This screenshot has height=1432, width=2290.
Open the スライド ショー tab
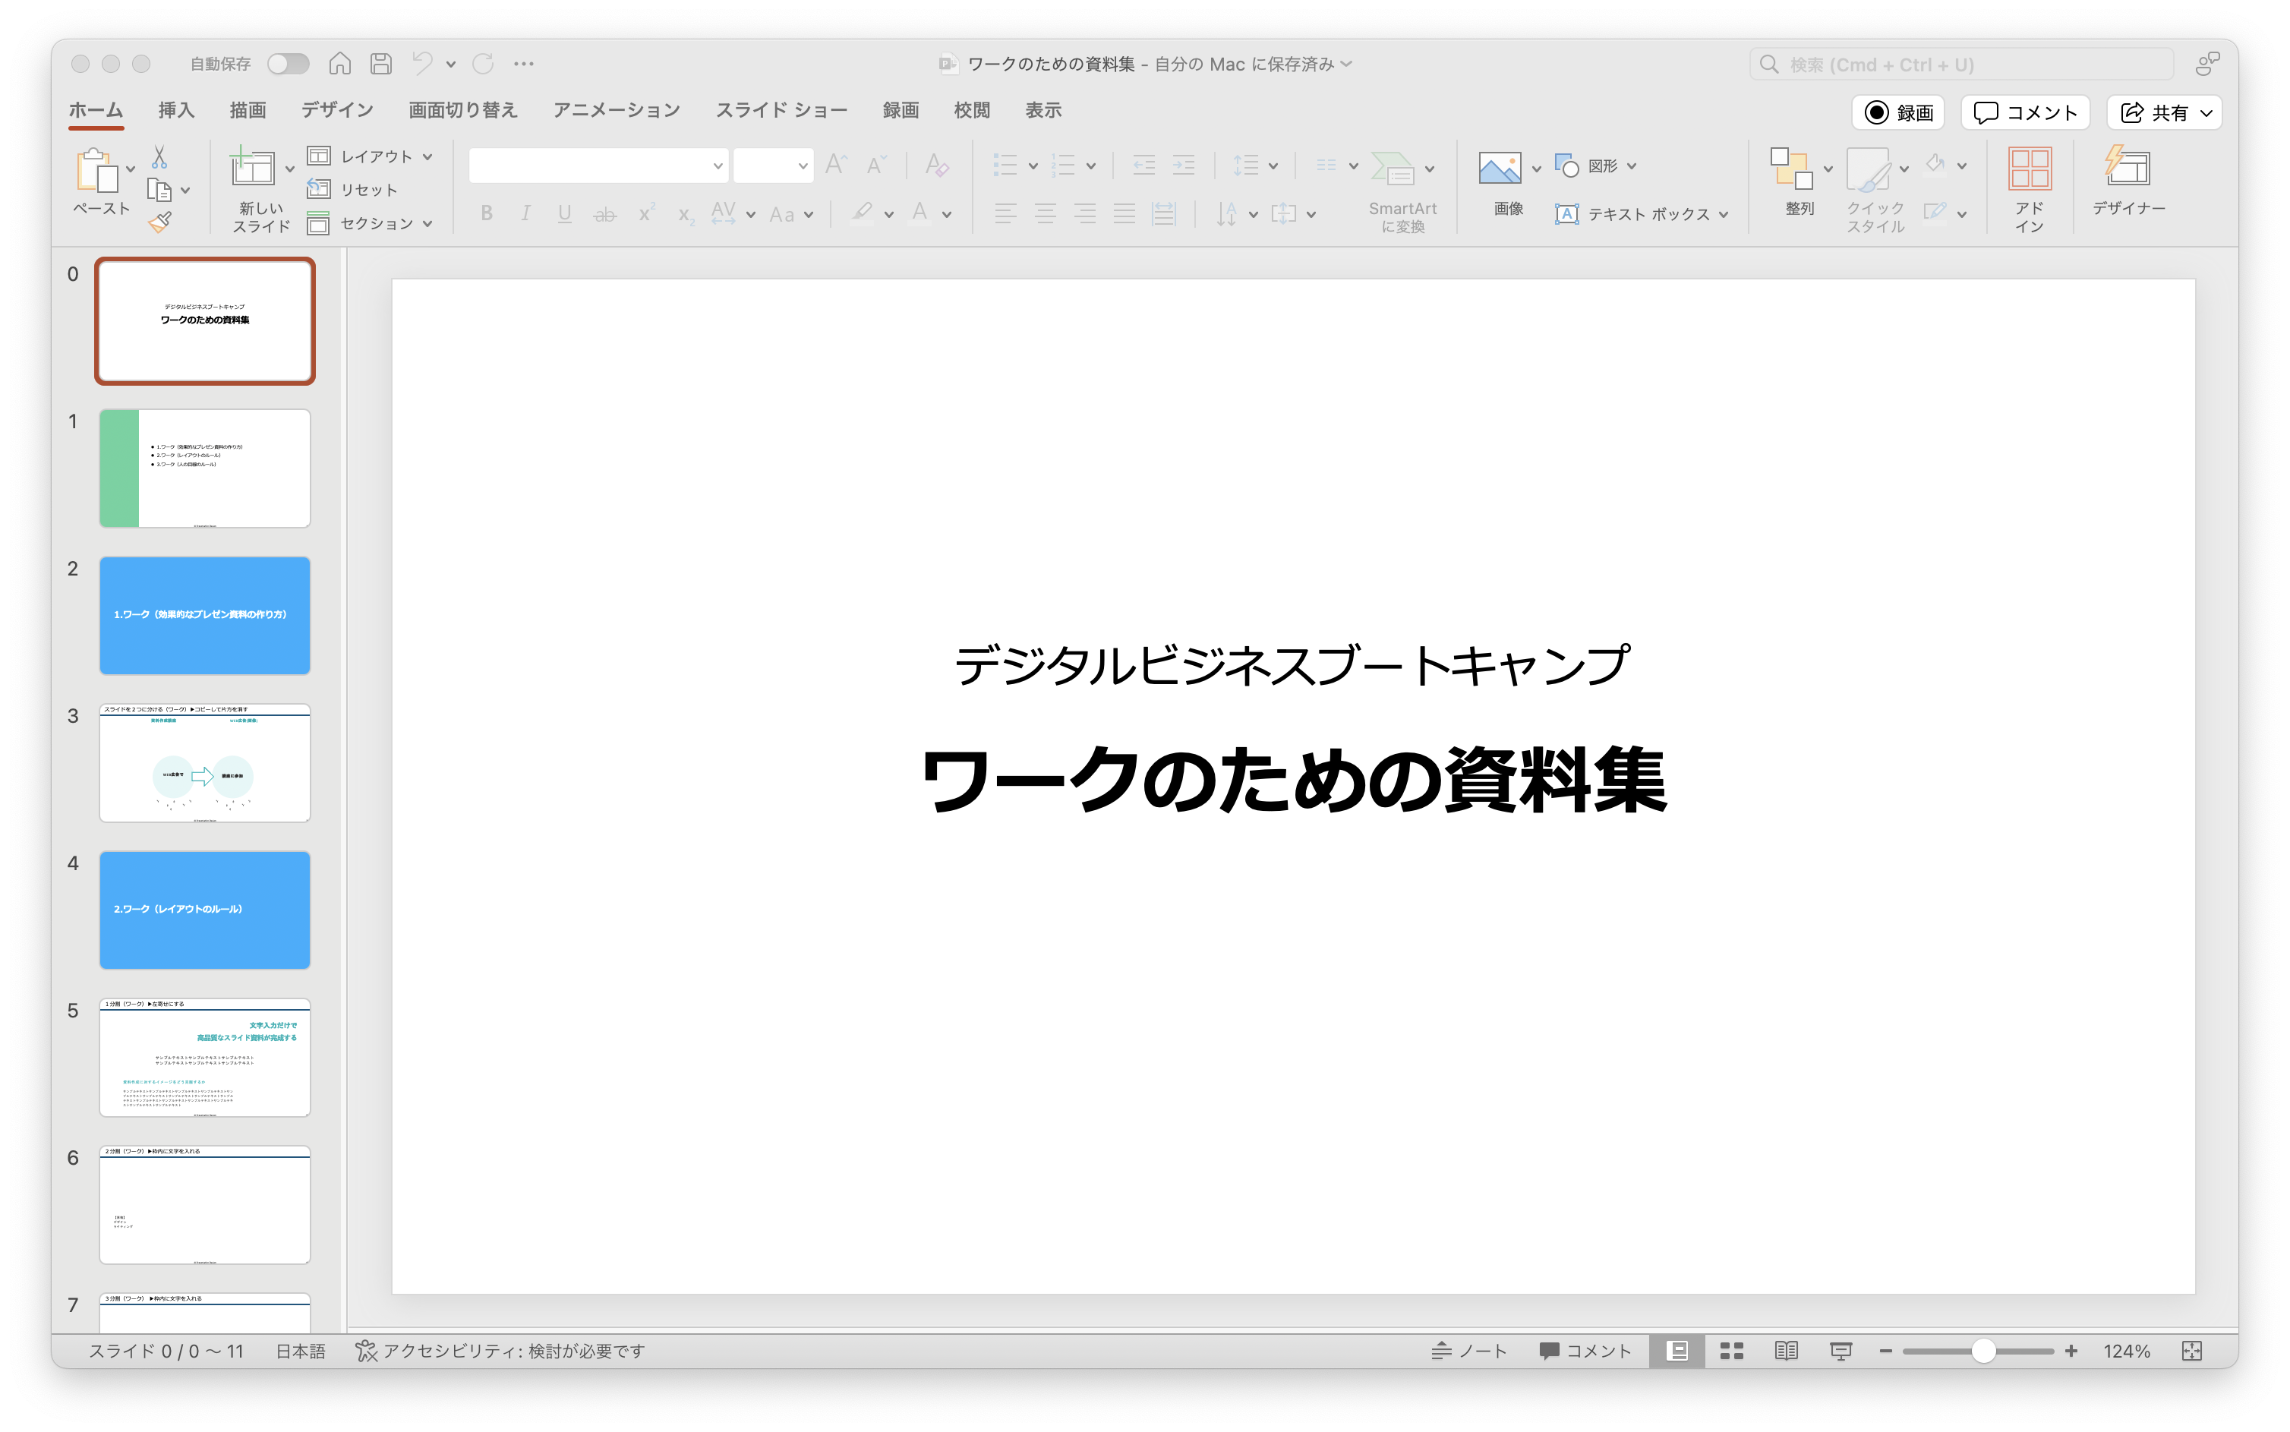781,110
